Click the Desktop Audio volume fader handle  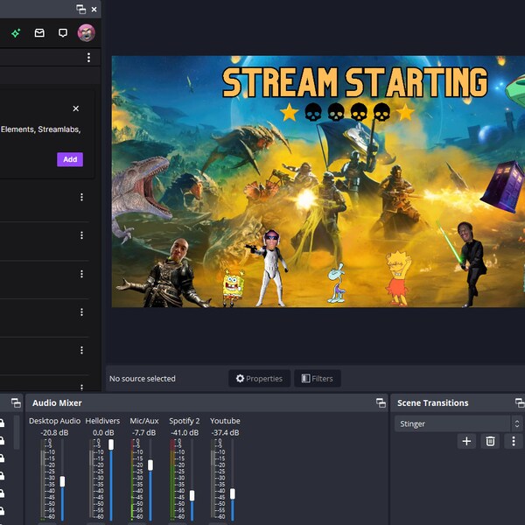62,481
